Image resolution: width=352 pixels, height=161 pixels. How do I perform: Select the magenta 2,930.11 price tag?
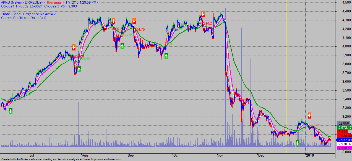tap(345, 148)
